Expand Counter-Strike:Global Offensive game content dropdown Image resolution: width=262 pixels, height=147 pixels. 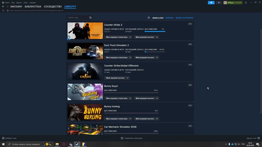click(x=117, y=78)
